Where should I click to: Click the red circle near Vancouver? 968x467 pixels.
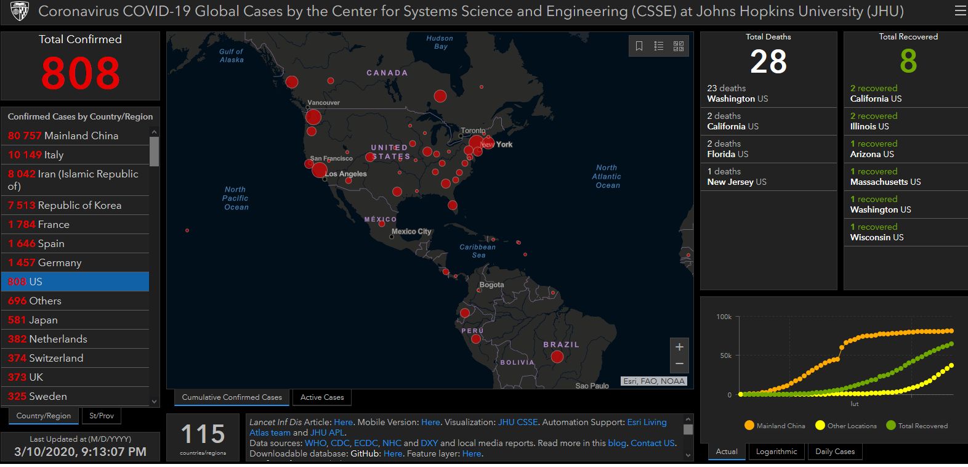[x=313, y=117]
